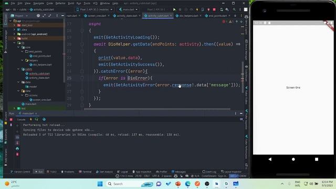Click the red error indicator in editor
This screenshot has width=336, height=189.
[225, 22]
